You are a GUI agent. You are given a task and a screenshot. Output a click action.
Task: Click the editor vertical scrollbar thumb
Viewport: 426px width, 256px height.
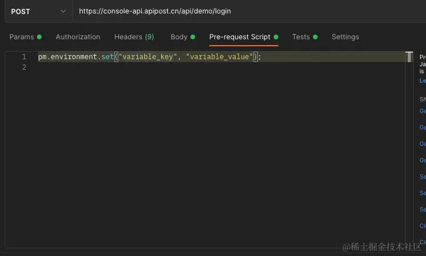pyautogui.click(x=409, y=57)
